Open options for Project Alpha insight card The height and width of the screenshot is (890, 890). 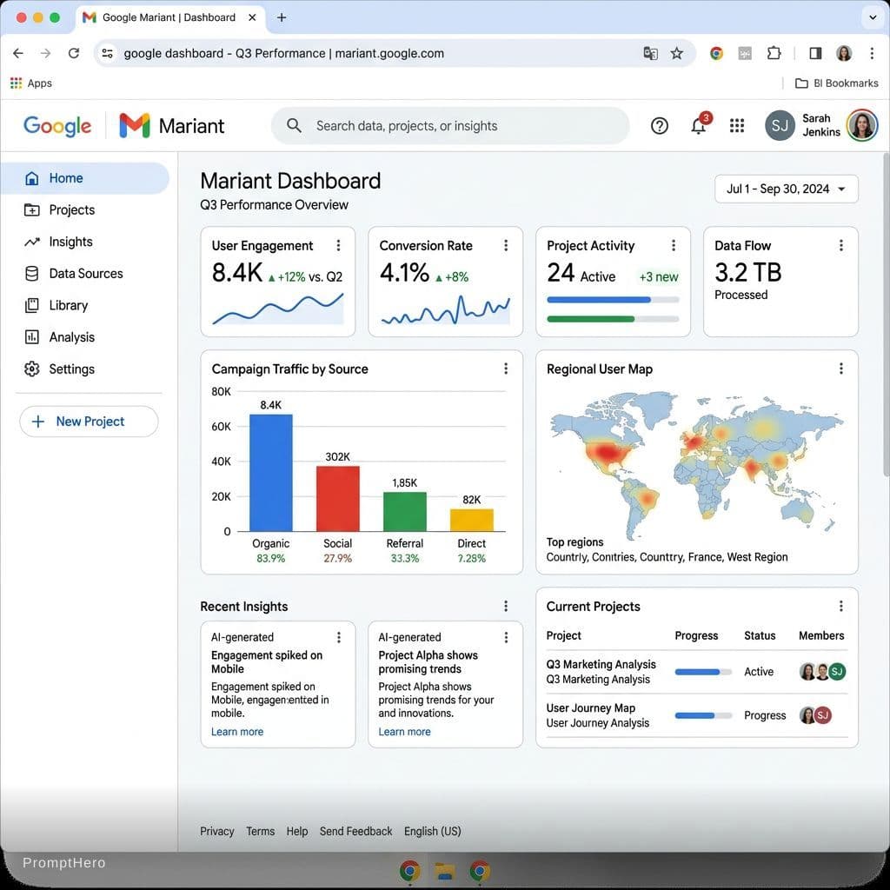pyautogui.click(x=506, y=637)
